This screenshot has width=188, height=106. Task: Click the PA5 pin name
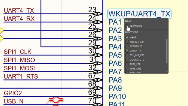coord(115,55)
